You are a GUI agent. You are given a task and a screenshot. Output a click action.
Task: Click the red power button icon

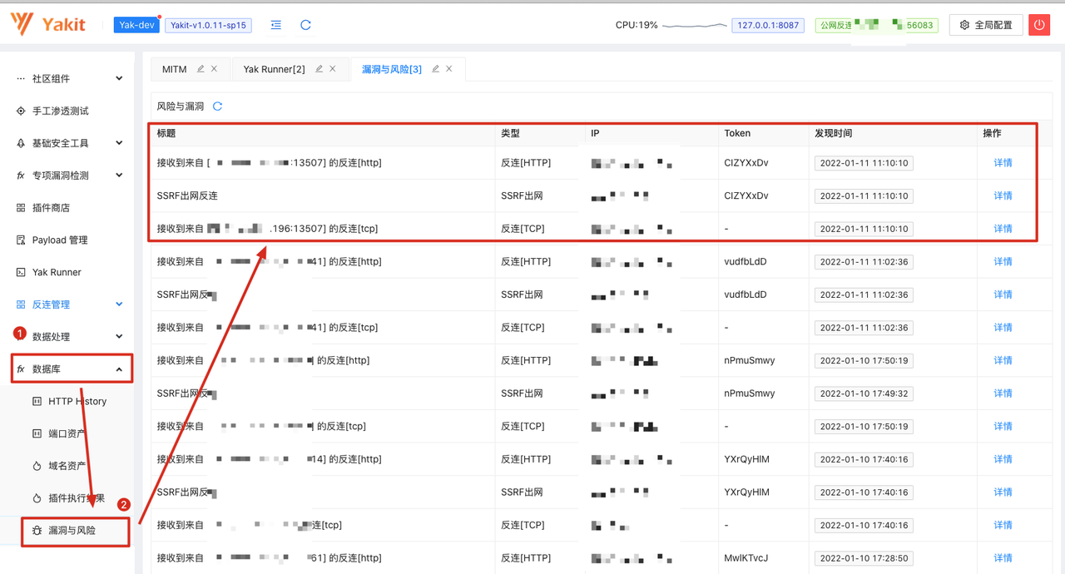(x=1038, y=25)
